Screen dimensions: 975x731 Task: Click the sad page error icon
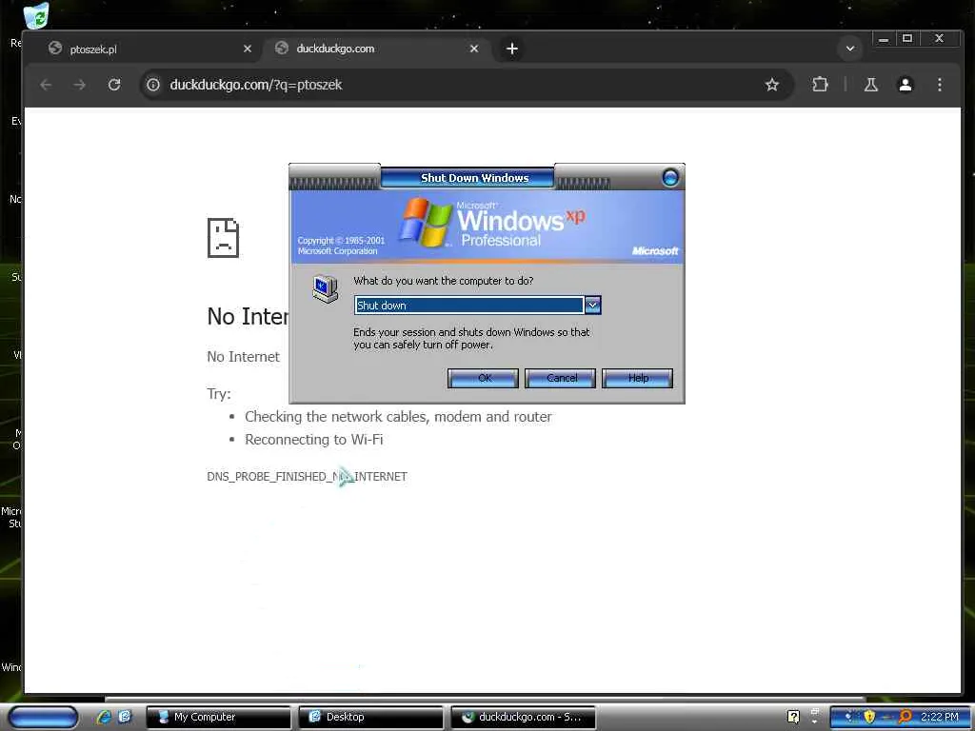coord(223,237)
